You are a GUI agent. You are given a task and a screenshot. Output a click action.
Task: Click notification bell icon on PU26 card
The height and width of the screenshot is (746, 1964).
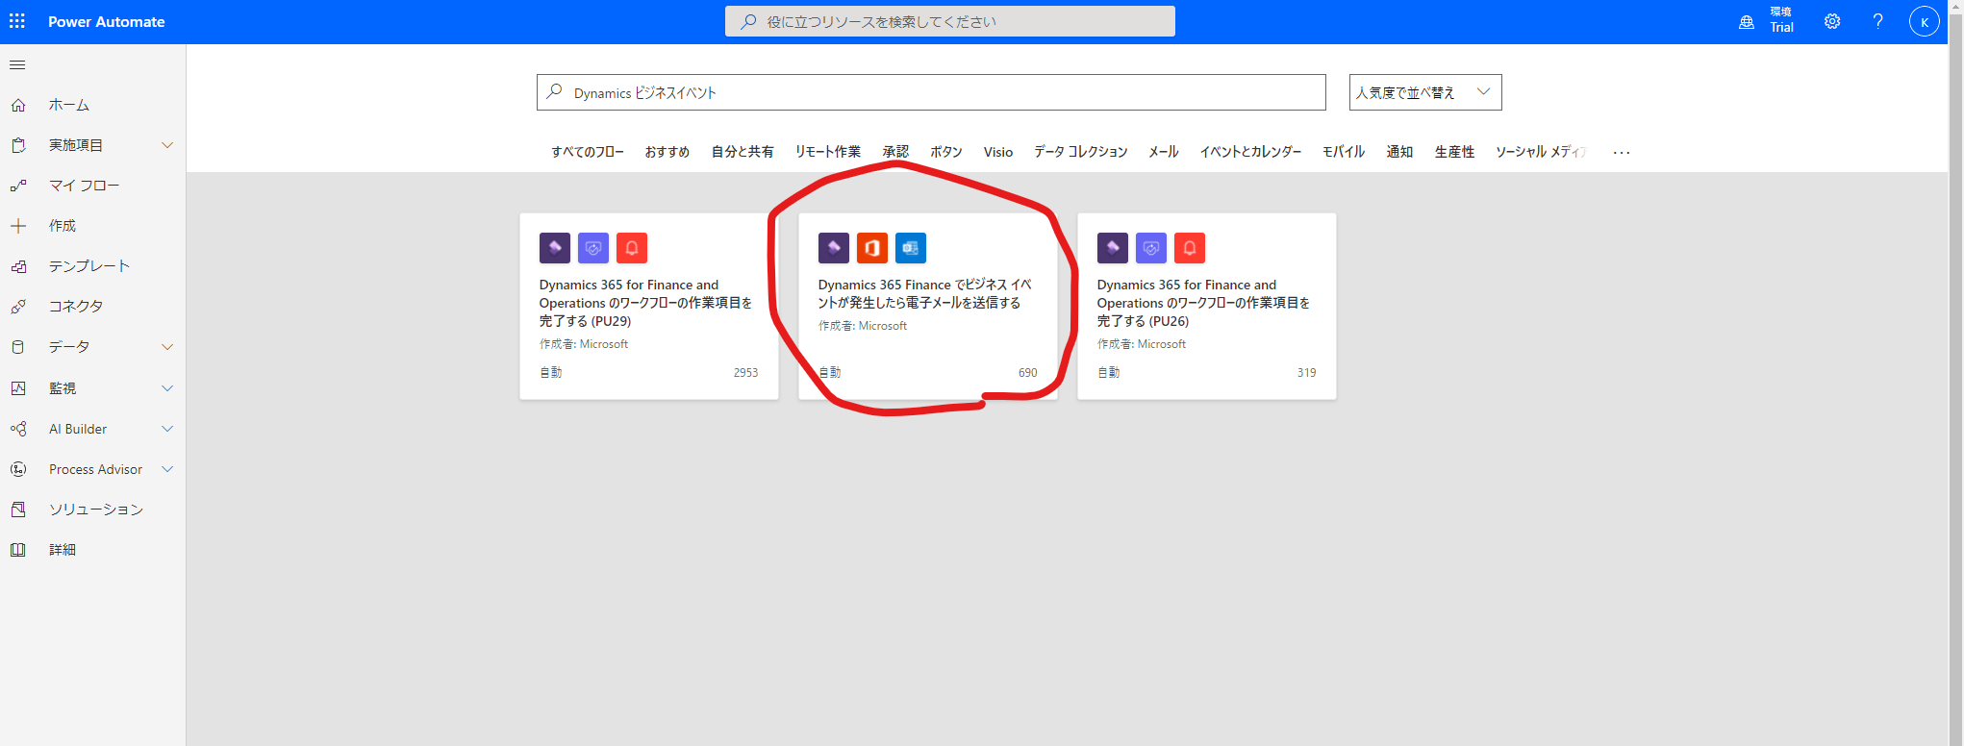tap(1190, 248)
